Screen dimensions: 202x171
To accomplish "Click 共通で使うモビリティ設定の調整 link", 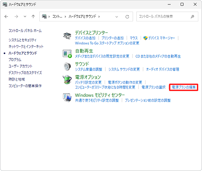I will 97,100.
